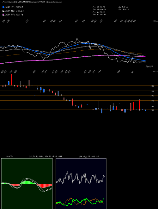Viewport: 158px width, 209px height.
Task: Open the ADX indicator chart panel
Action: [81, 184]
